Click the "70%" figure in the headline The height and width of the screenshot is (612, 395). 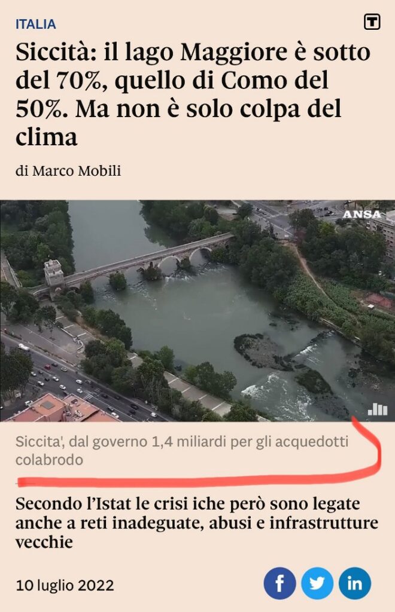click(80, 80)
